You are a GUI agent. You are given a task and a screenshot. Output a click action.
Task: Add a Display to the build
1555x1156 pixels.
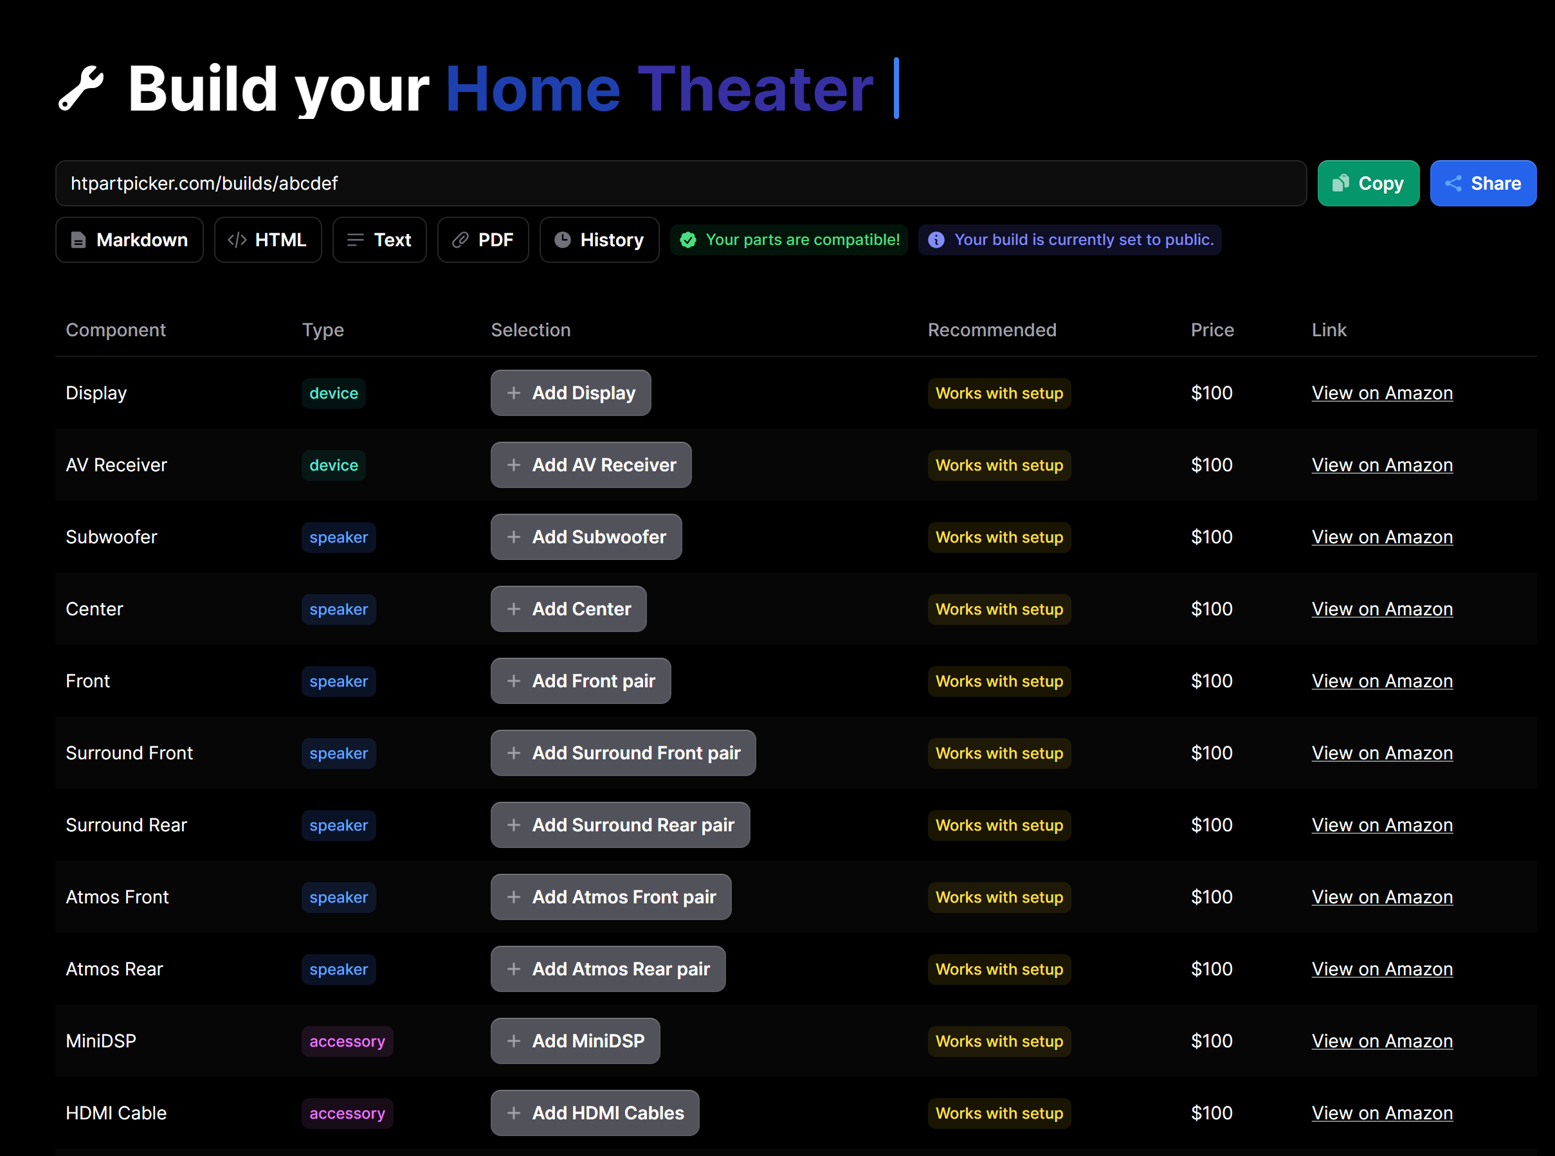click(x=570, y=393)
